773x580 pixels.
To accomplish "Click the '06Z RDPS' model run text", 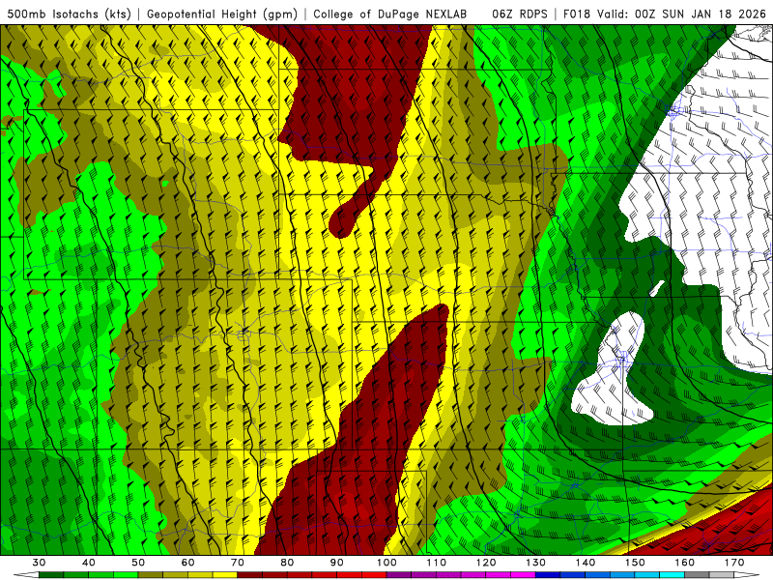I will [x=520, y=14].
